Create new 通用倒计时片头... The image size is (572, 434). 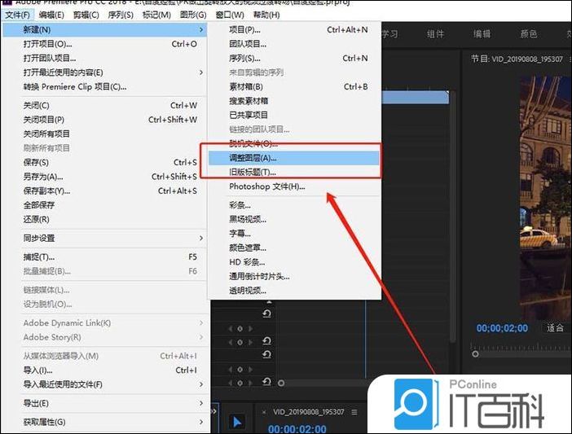pos(294,276)
